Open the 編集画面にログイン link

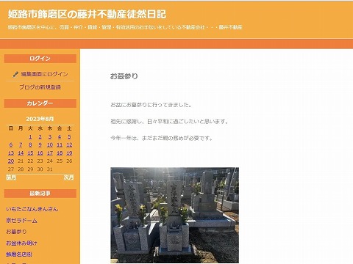point(44,74)
